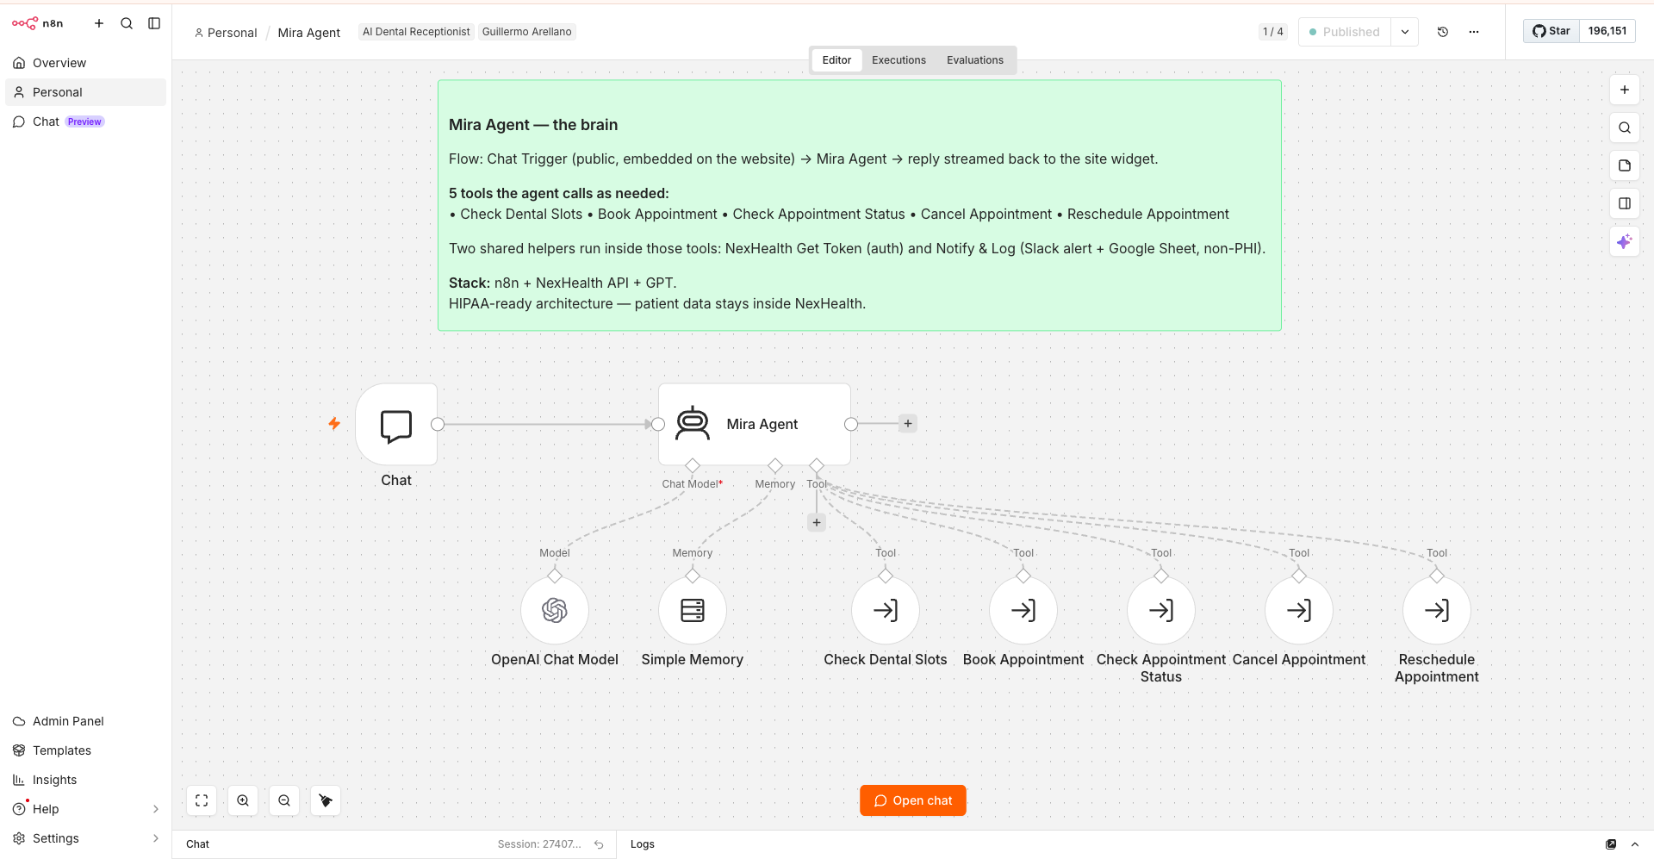1654x859 pixels.
Task: Click the zoom in icon
Action: [x=243, y=800]
